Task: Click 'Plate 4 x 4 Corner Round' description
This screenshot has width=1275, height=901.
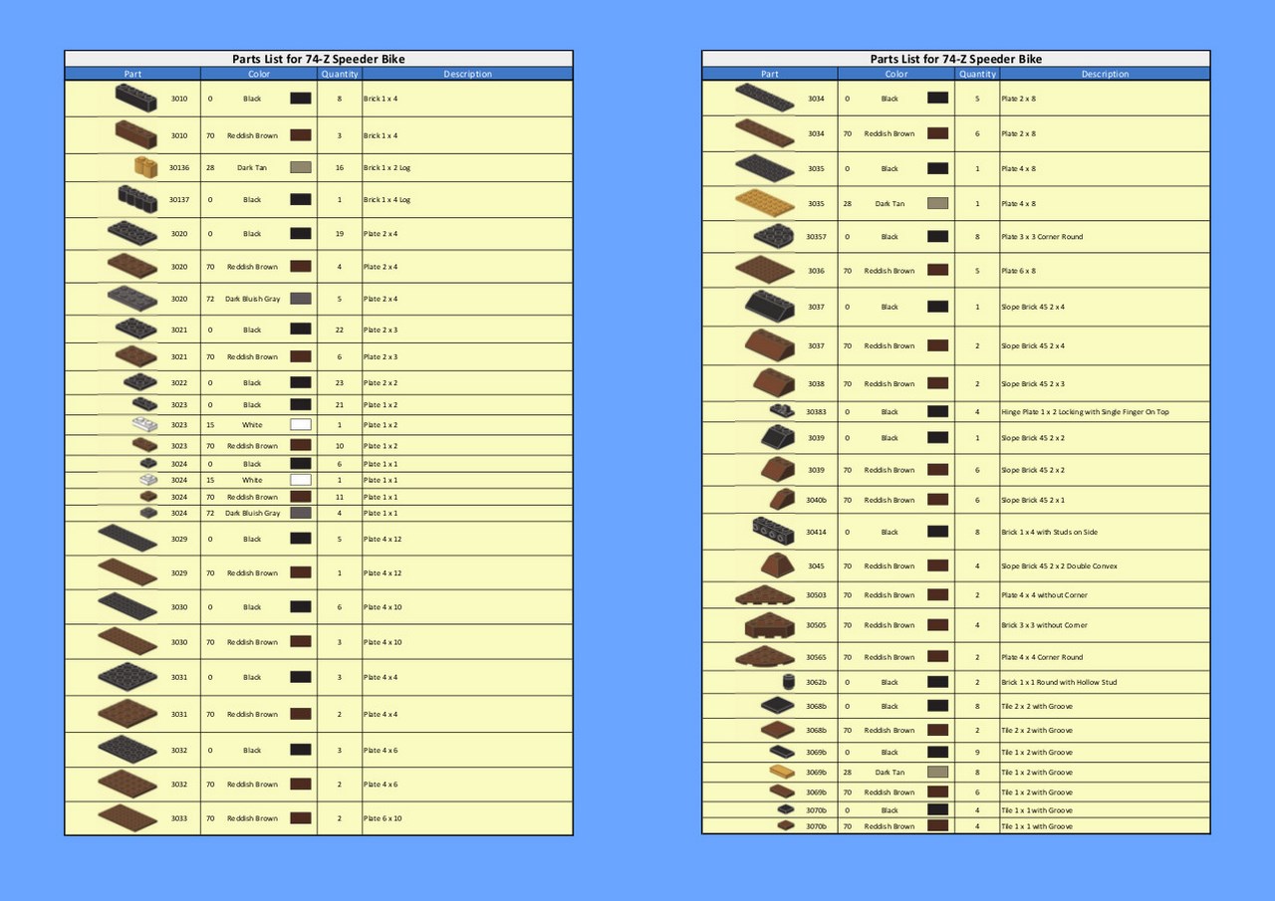Action: (1042, 658)
